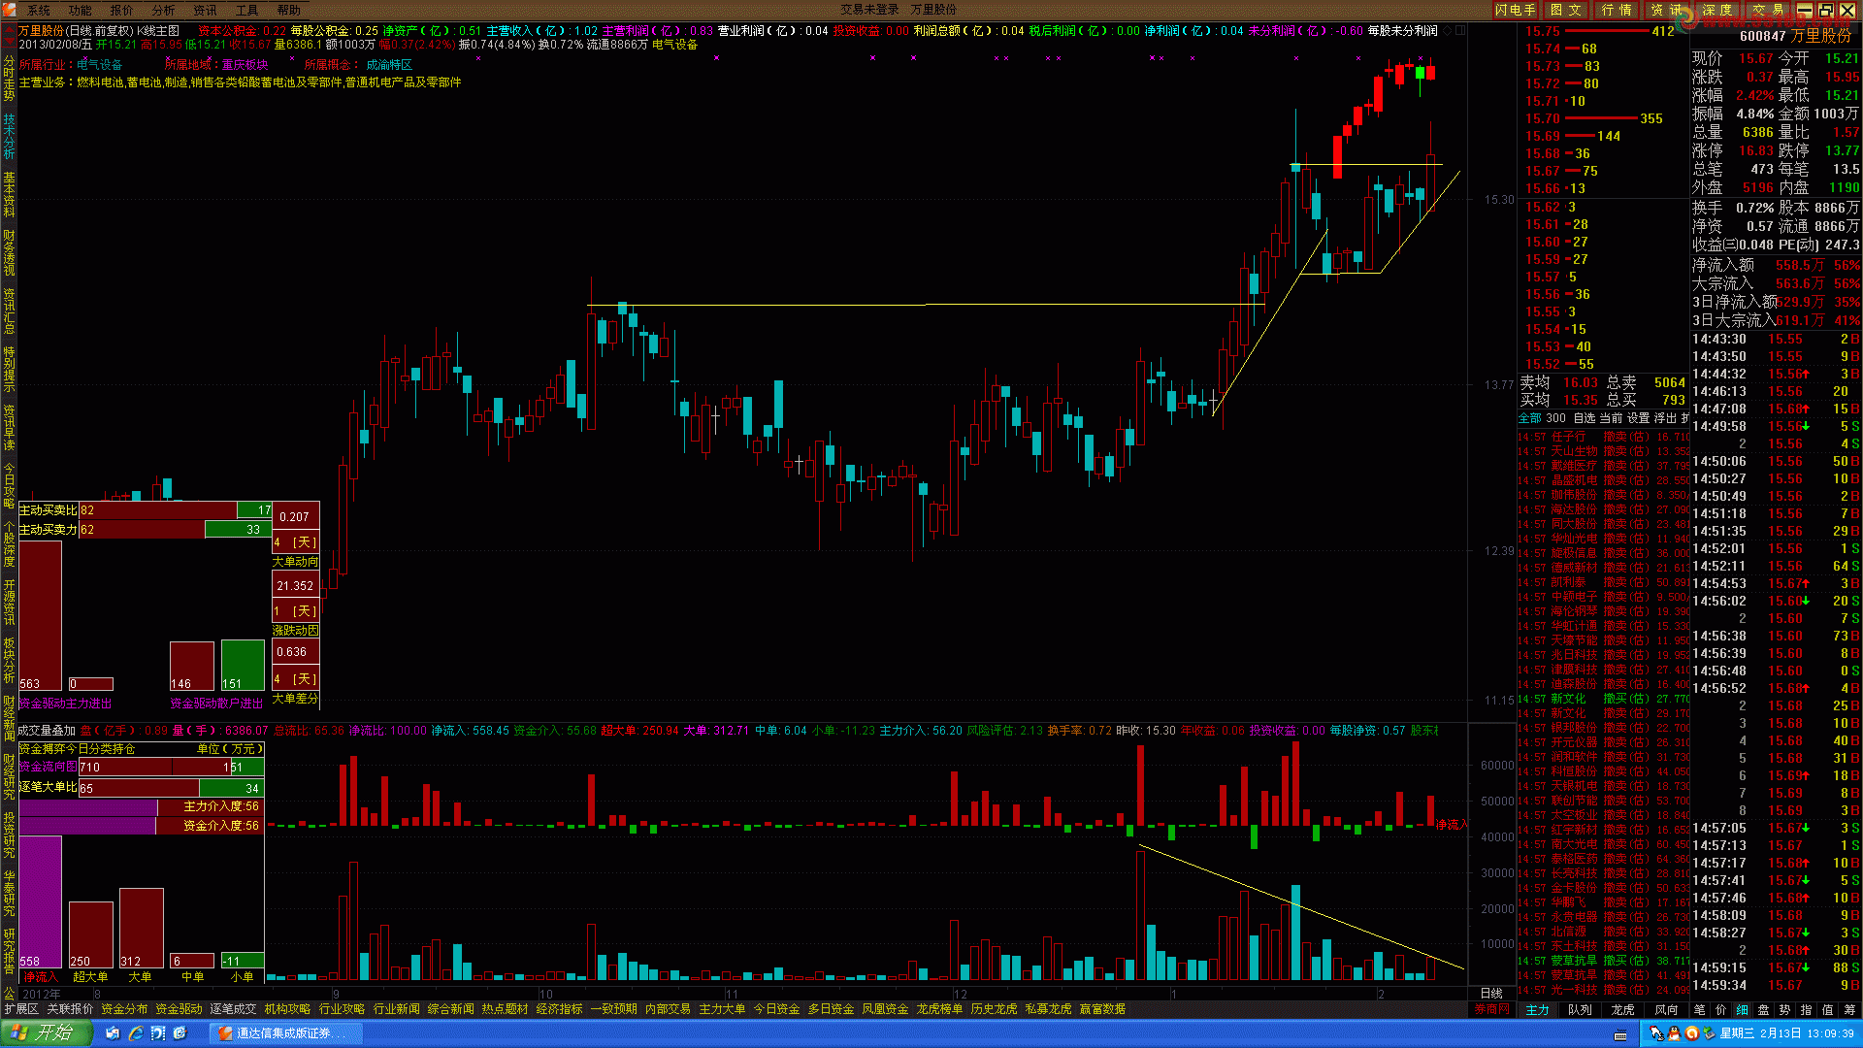Open 分时走势 in the left sidebar
Image resolution: width=1863 pixels, height=1048 pixels.
(x=9, y=79)
